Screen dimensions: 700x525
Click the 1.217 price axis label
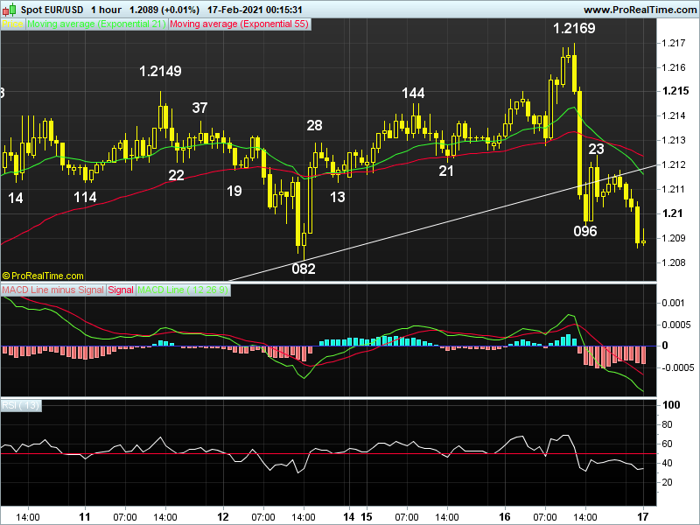pyautogui.click(x=673, y=43)
